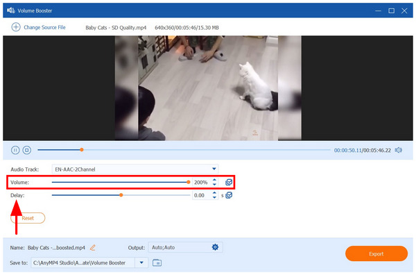Open the save folder icon
Viewport: 416px width, 275px height.
click(157, 262)
